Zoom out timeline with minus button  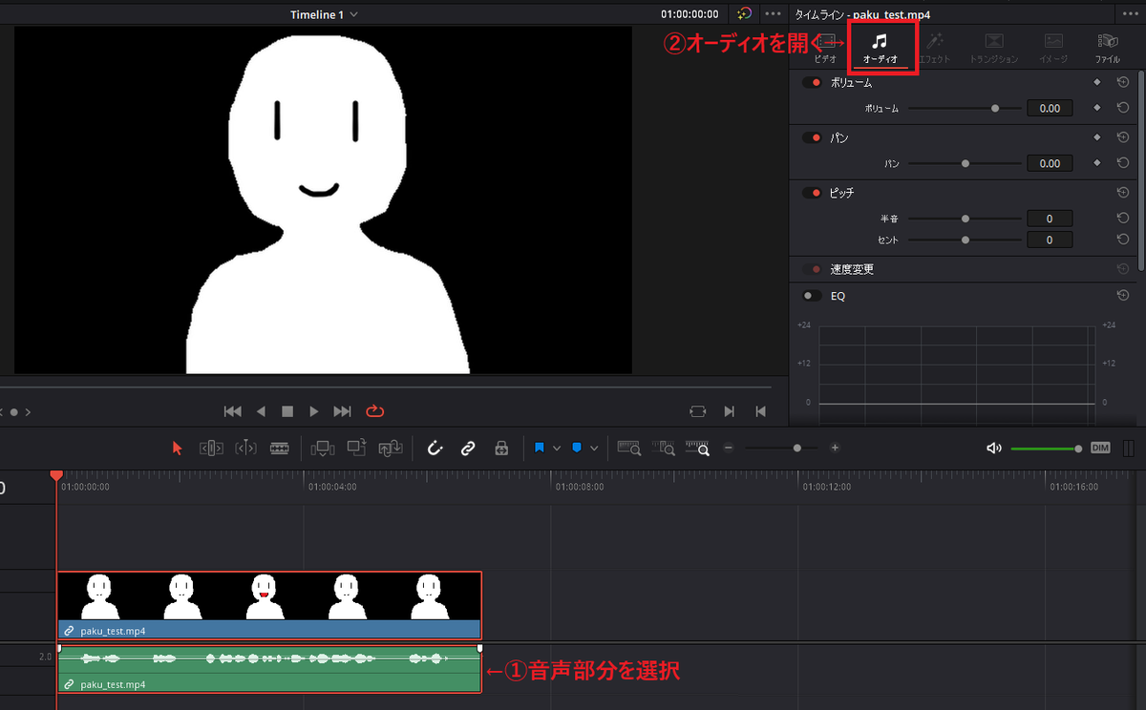click(x=729, y=448)
